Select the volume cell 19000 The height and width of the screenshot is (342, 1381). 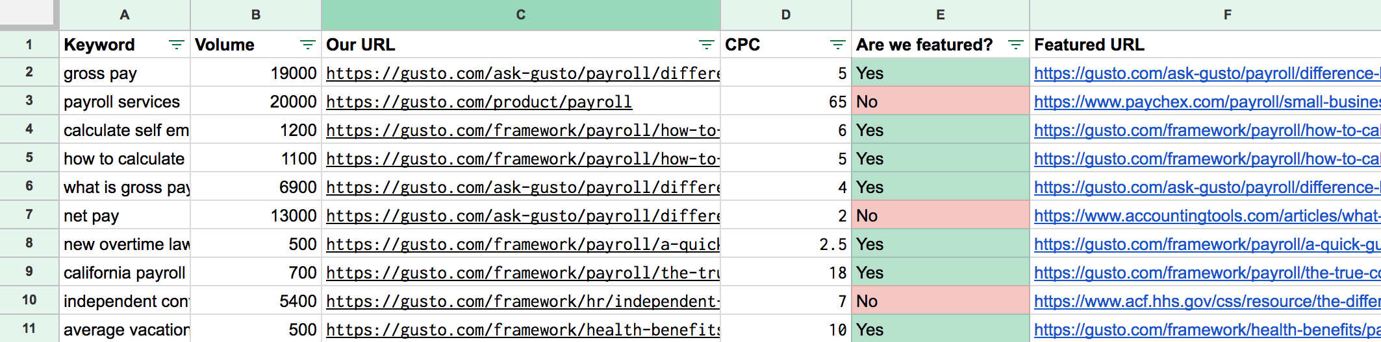[256, 73]
